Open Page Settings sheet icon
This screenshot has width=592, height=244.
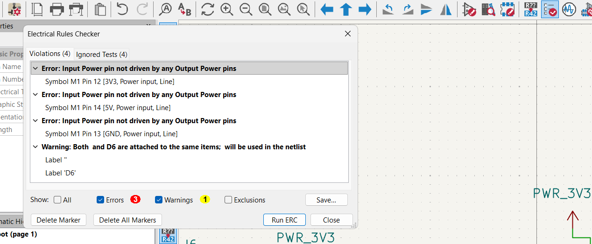coord(37,9)
